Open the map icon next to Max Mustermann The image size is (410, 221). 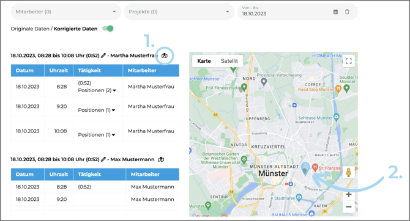point(162,159)
